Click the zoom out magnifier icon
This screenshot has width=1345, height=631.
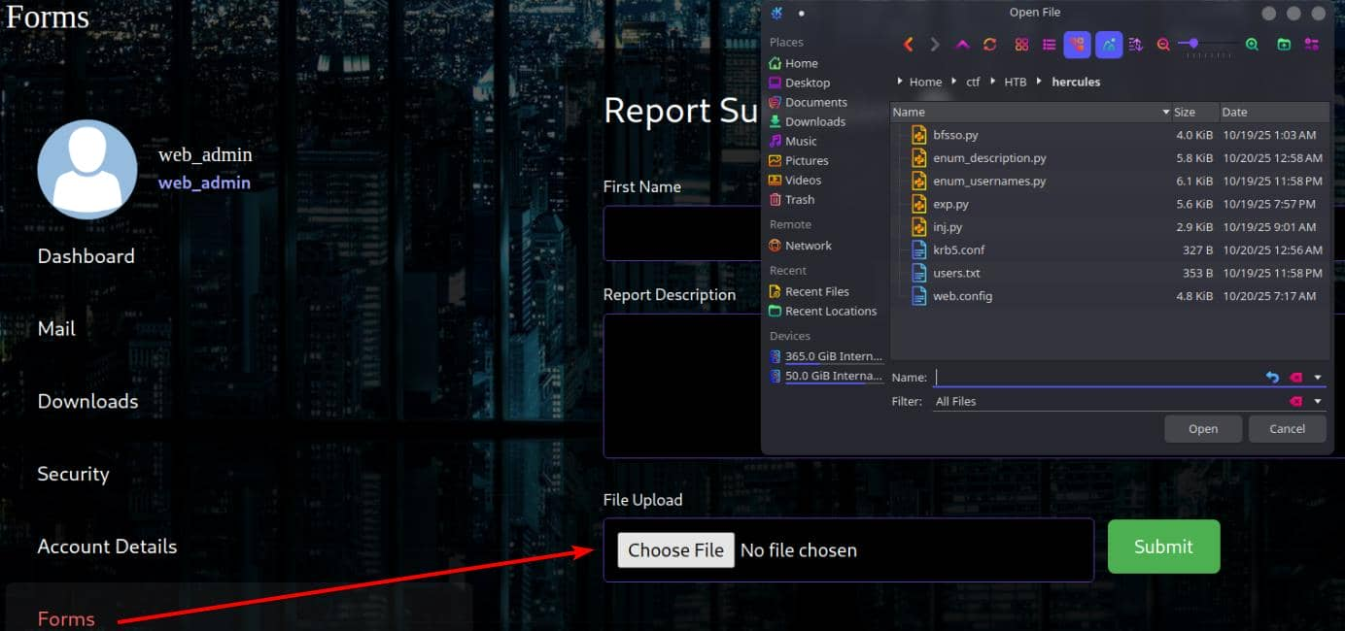(1163, 45)
